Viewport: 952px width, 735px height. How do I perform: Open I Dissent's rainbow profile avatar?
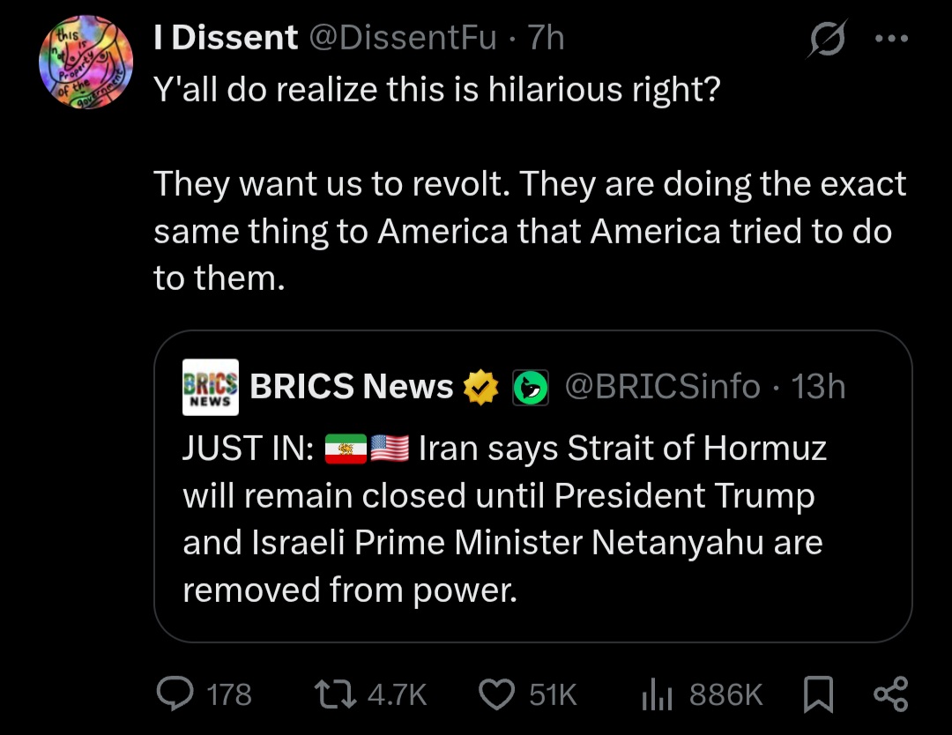pos(86,62)
